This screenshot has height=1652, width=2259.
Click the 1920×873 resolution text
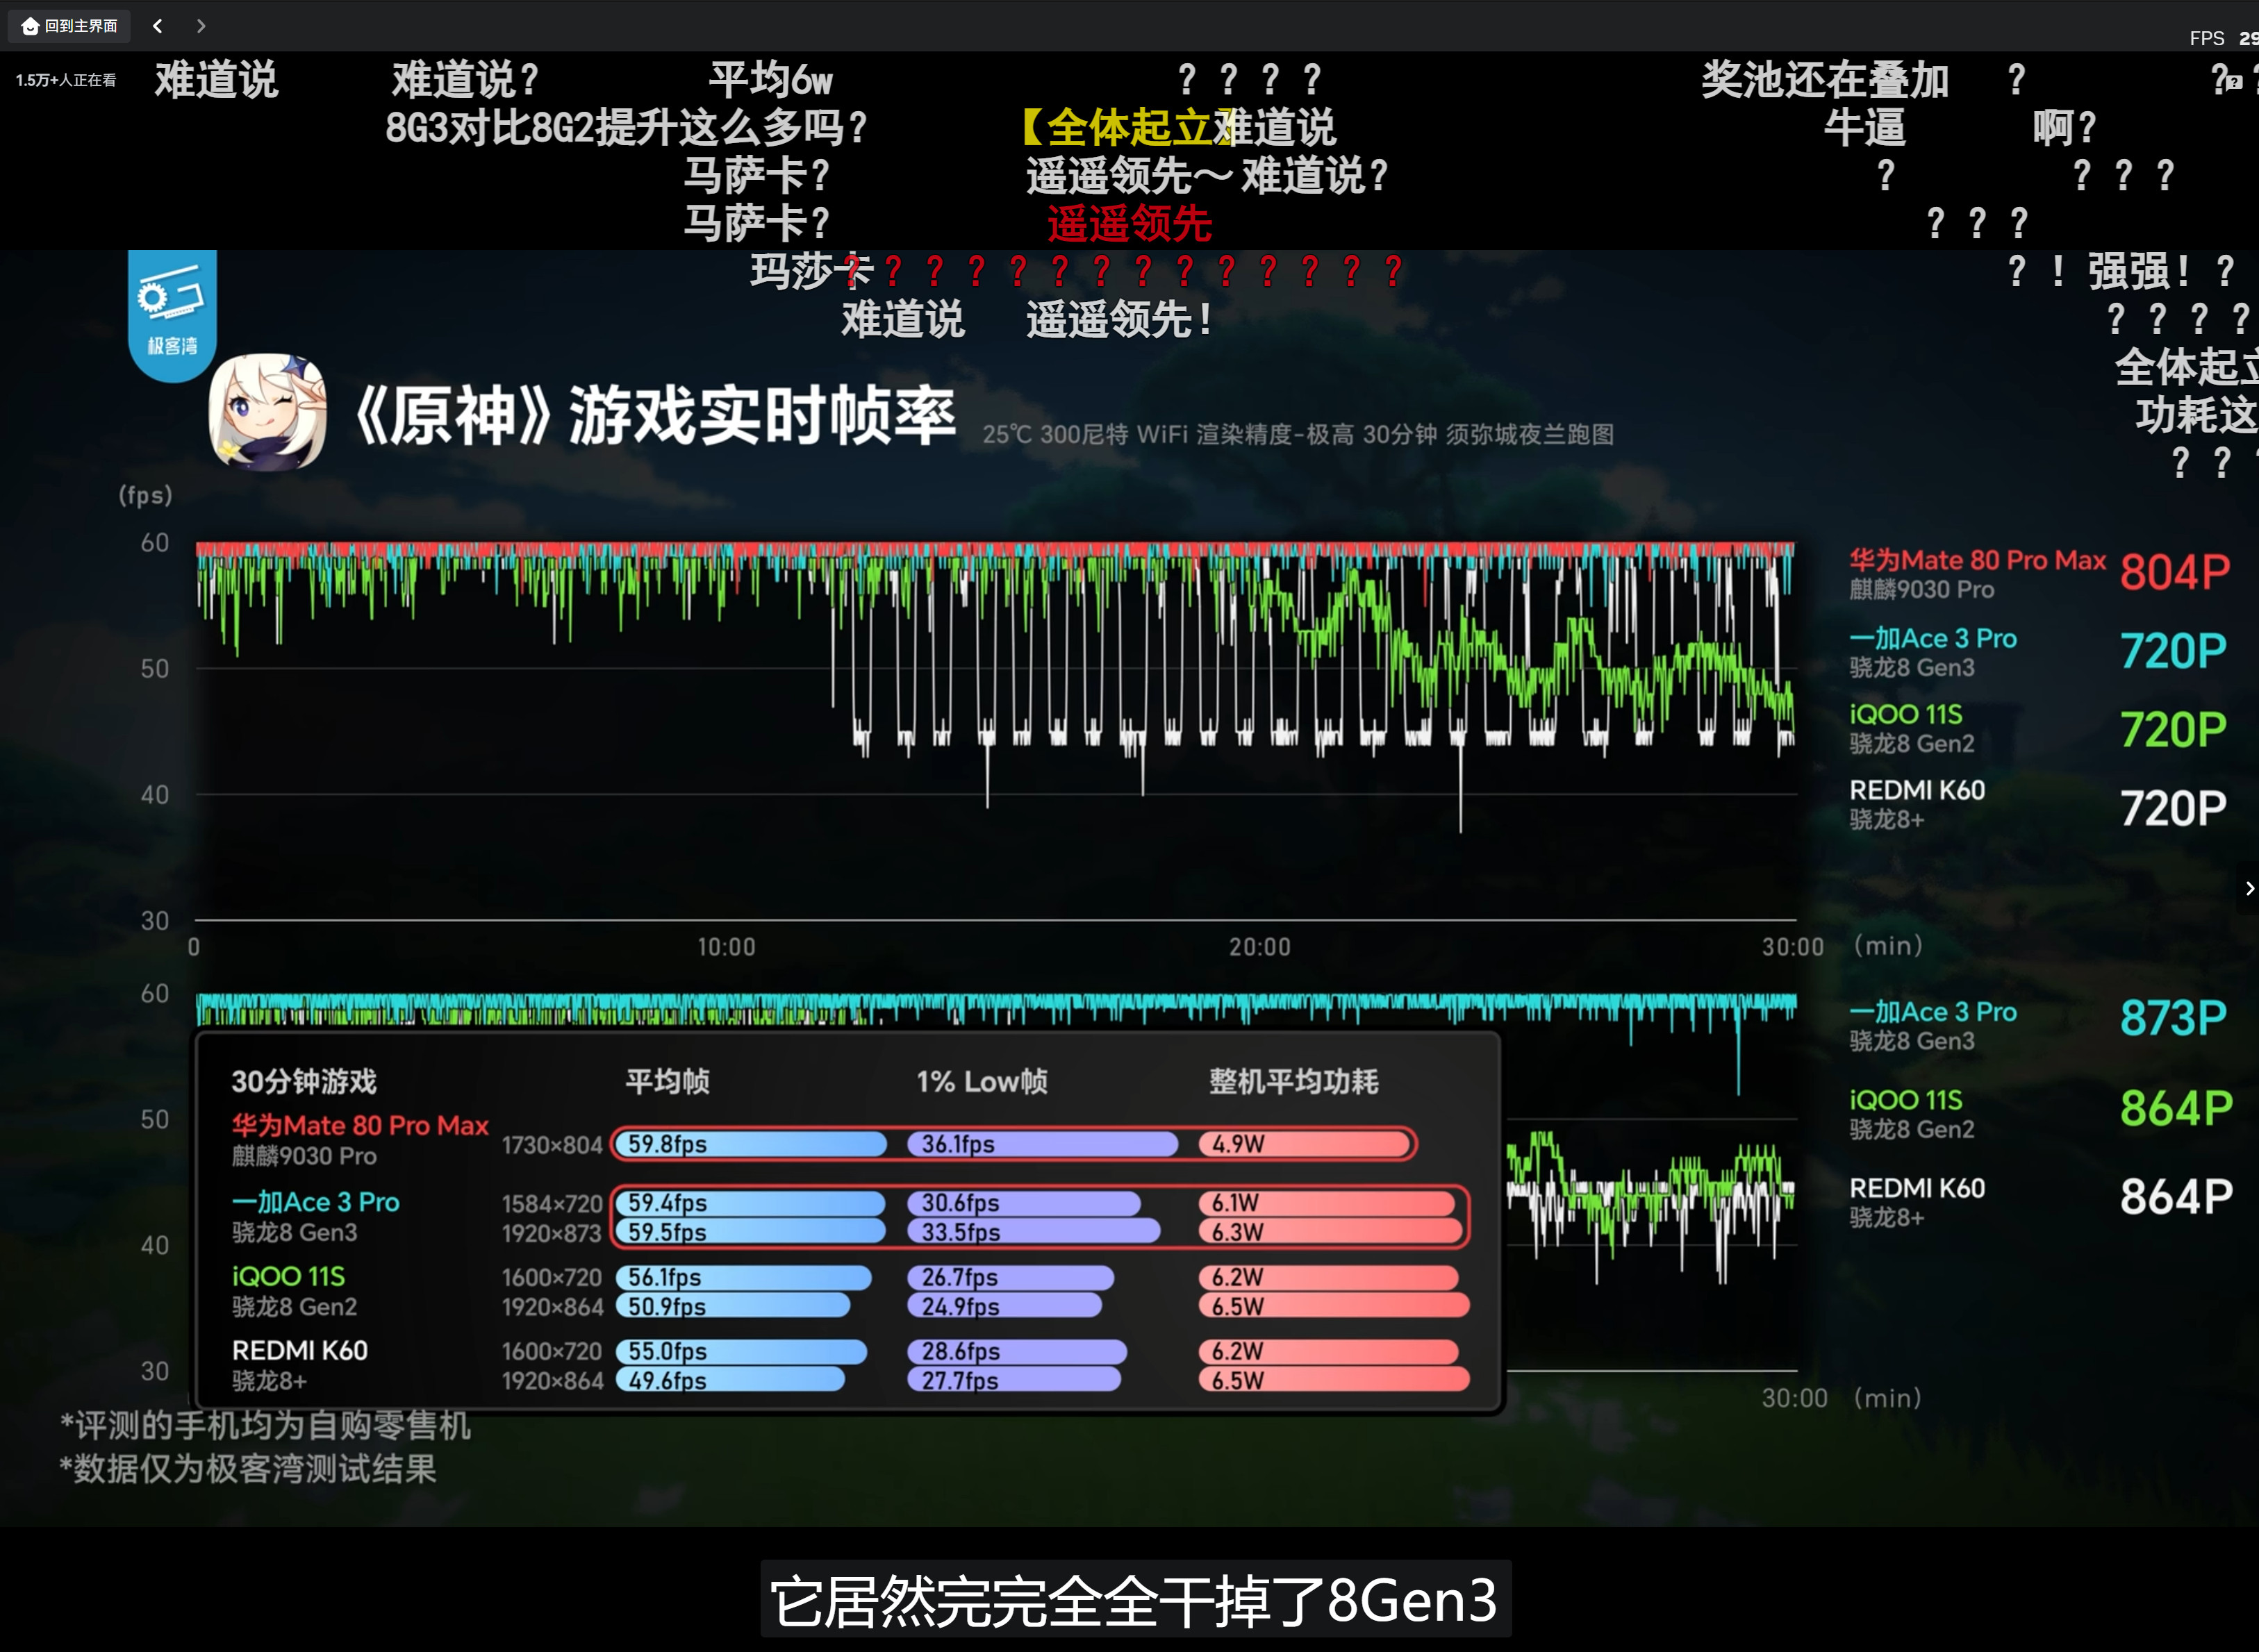[x=552, y=1233]
